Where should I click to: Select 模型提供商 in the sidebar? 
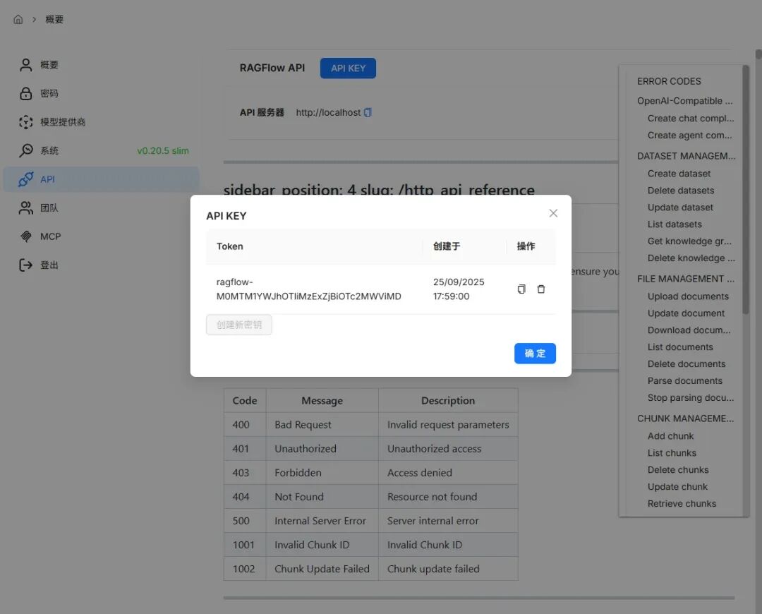pos(62,122)
